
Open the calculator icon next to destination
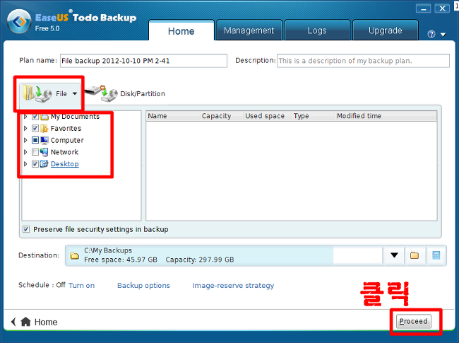click(436, 255)
